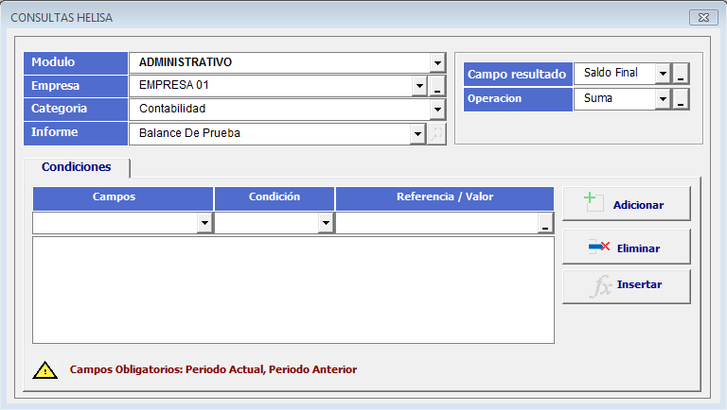The height and width of the screenshot is (410, 727).
Task: Click the yellow warning triangle icon
Action: coord(45,370)
